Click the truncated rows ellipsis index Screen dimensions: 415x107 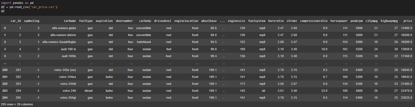(x=5, y=63)
